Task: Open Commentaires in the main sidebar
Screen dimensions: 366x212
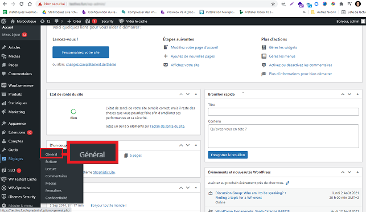Action: (20, 74)
